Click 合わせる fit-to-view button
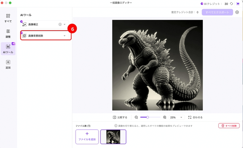Screen dimensions: 243x148 (x=195, y=117)
